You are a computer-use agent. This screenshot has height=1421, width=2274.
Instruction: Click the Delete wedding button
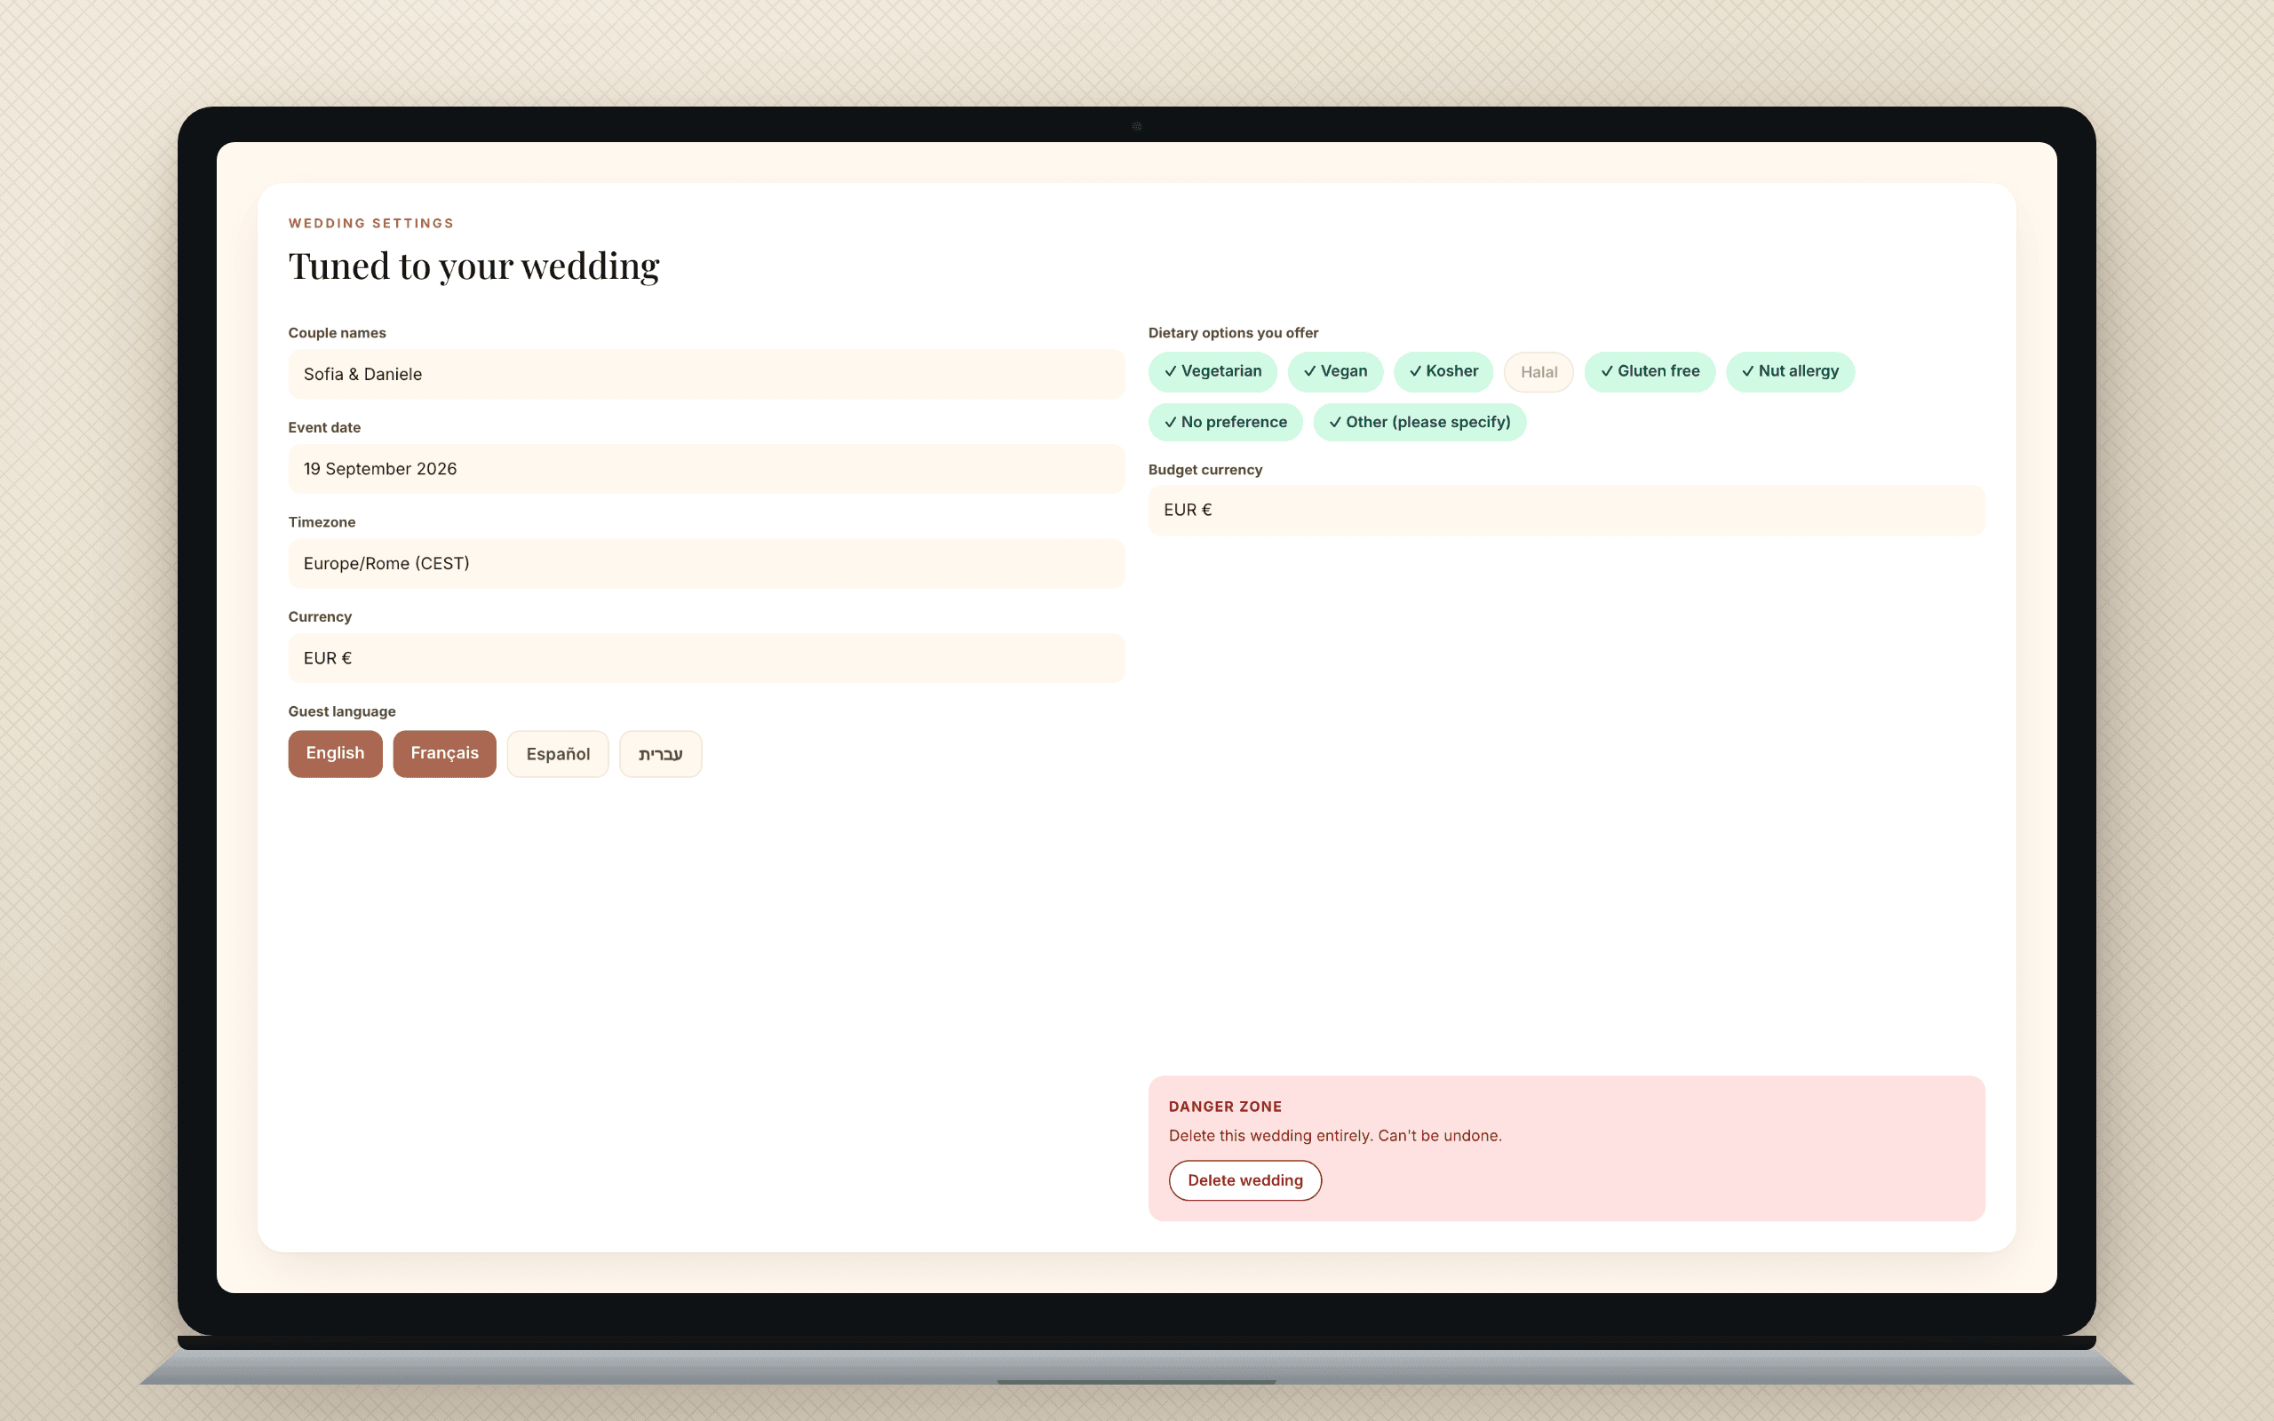click(x=1245, y=1180)
